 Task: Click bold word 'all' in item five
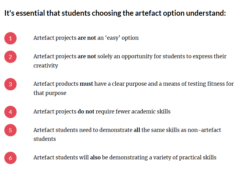tap(137, 130)
